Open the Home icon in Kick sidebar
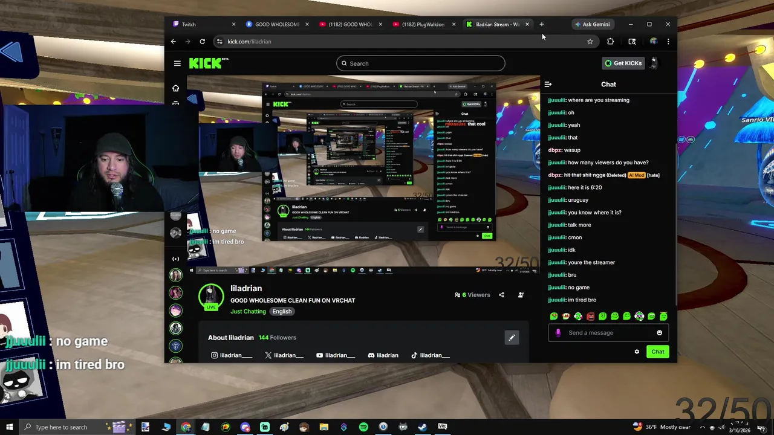 pos(175,88)
